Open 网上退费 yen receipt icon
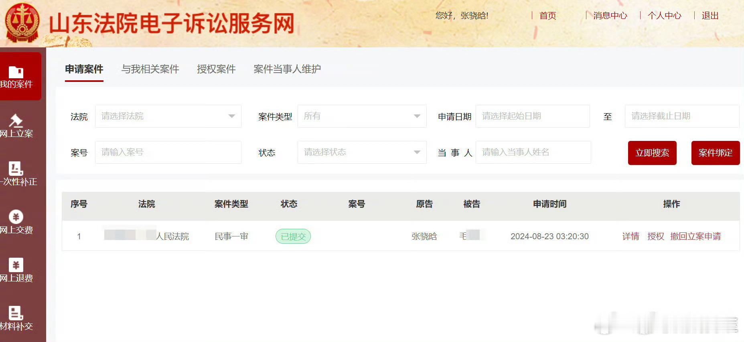The image size is (744, 342). 16,265
